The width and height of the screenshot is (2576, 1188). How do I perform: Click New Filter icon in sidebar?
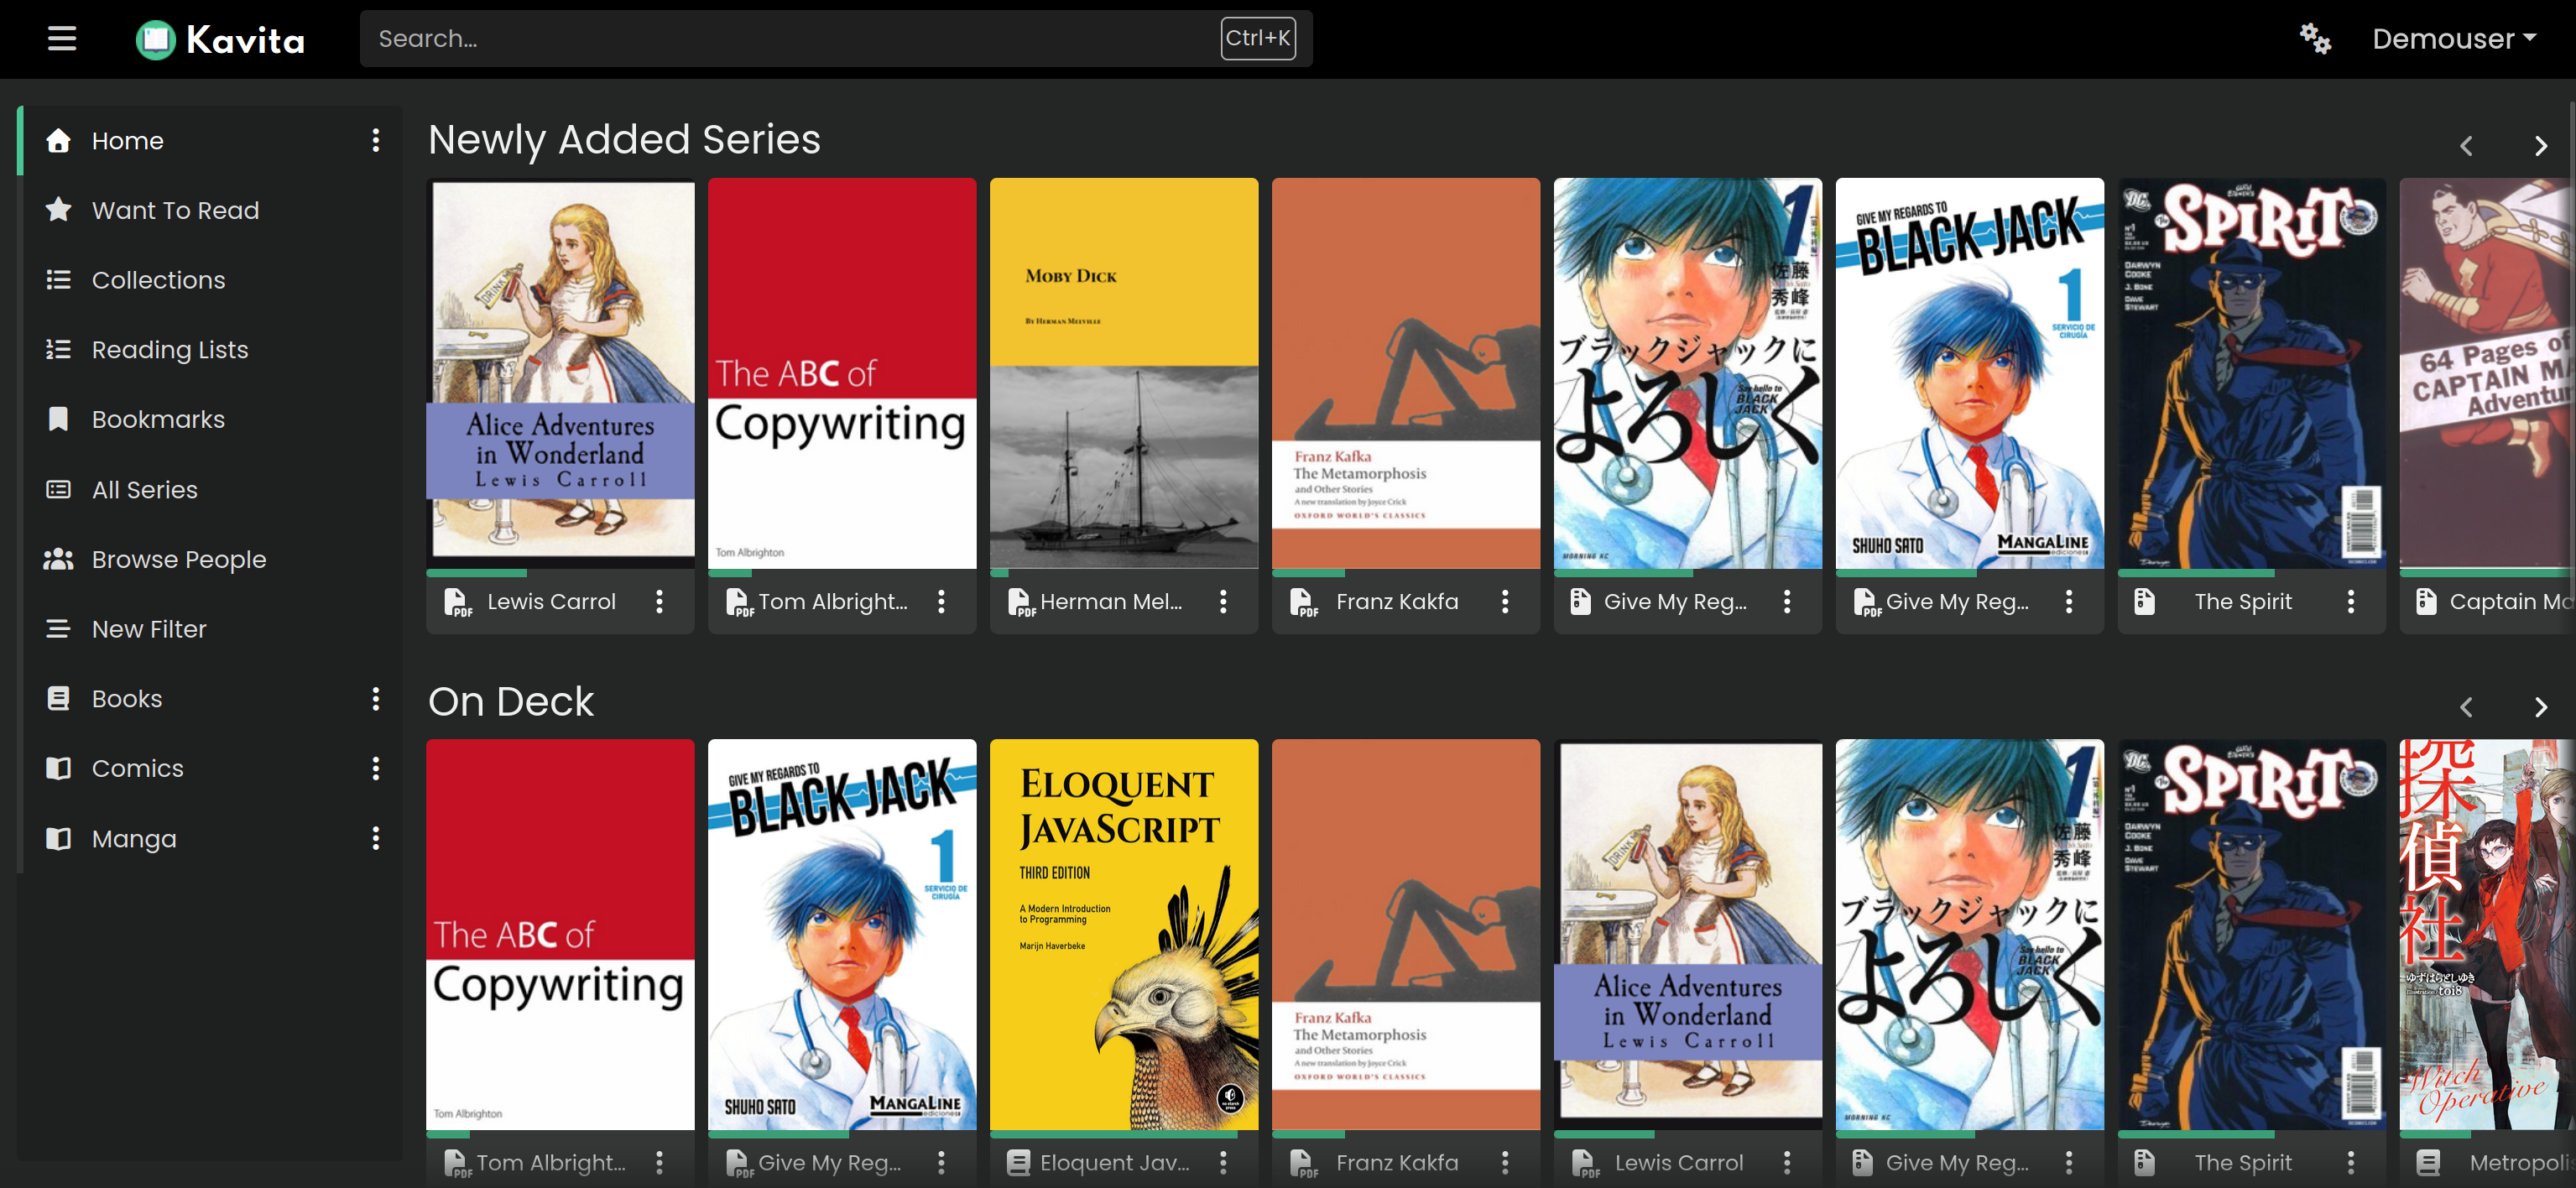(x=59, y=629)
